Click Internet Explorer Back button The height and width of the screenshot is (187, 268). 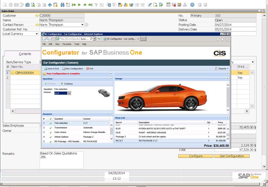coord(44,39)
